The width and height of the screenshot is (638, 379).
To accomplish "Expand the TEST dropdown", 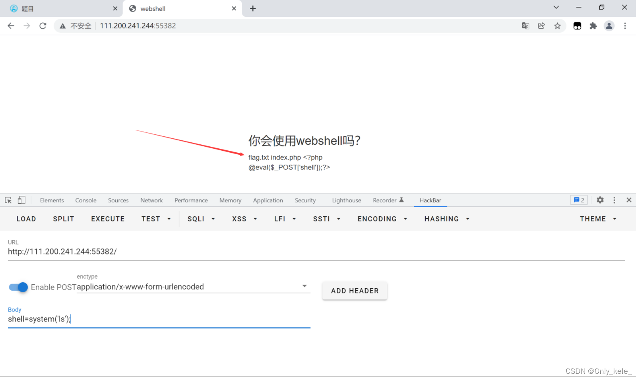I will pyautogui.click(x=156, y=219).
